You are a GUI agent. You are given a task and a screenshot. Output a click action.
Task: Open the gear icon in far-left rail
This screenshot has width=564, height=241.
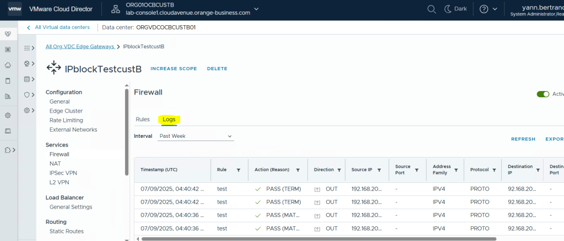8,115
